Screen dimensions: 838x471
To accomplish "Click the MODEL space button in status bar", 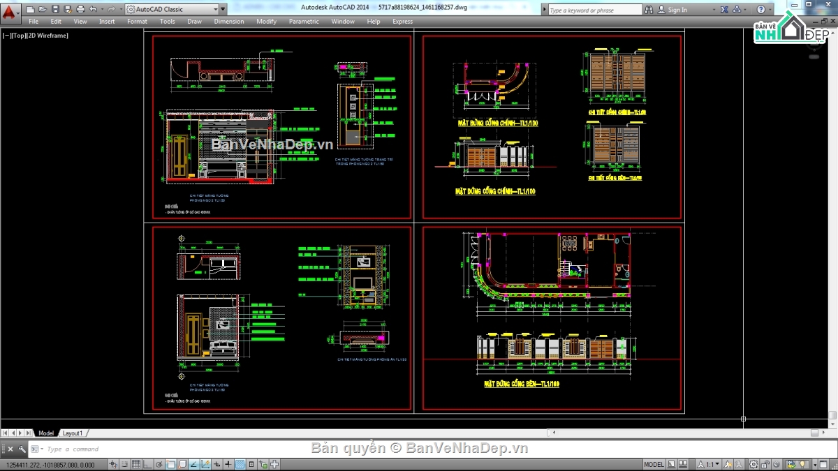I will [654, 465].
